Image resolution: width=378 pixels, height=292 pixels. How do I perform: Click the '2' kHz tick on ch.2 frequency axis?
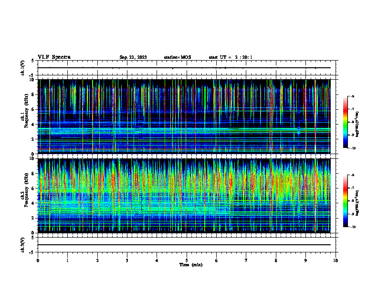point(33,218)
